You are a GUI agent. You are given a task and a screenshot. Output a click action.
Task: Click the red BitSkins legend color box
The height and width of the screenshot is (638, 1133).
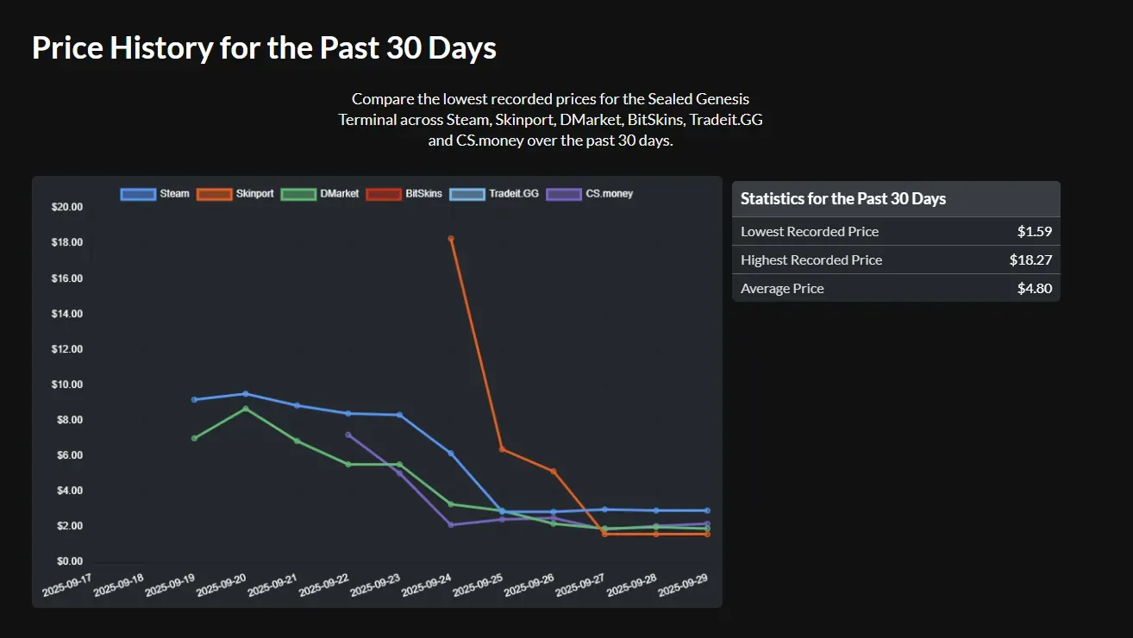(383, 194)
